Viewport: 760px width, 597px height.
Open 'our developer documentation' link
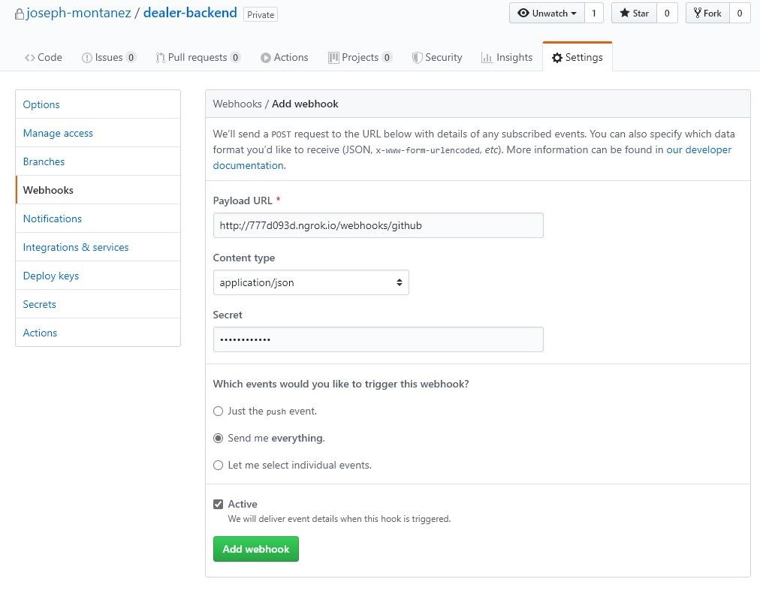click(472, 158)
